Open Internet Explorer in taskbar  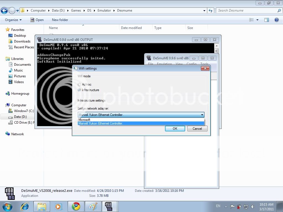(x=25, y=206)
